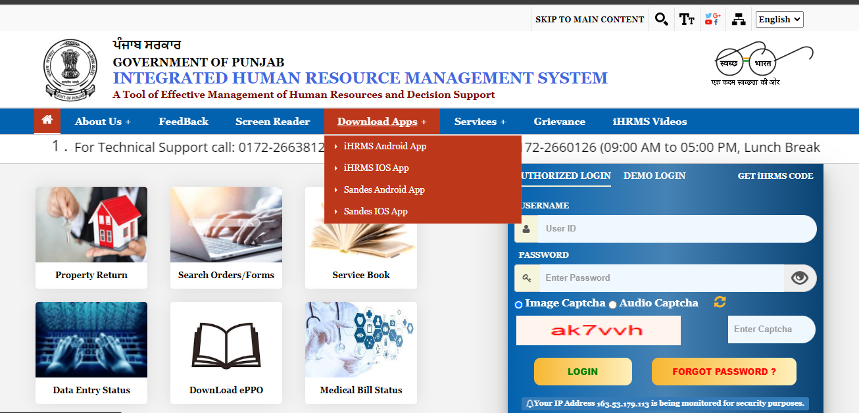The width and height of the screenshot is (859, 413).
Task: Go to the Home icon in navigation bar
Action: click(x=47, y=121)
